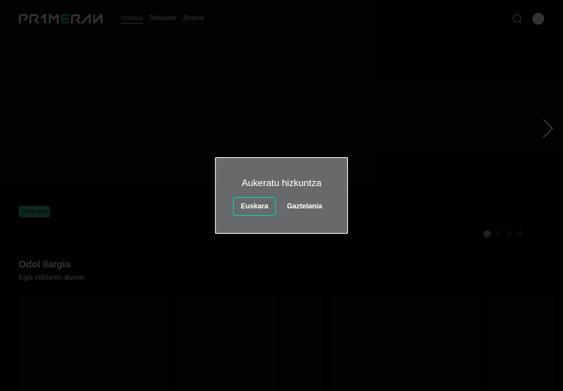Click the Primeran logo
Screen dimensions: 563x391
pyautogui.click(x=61, y=19)
